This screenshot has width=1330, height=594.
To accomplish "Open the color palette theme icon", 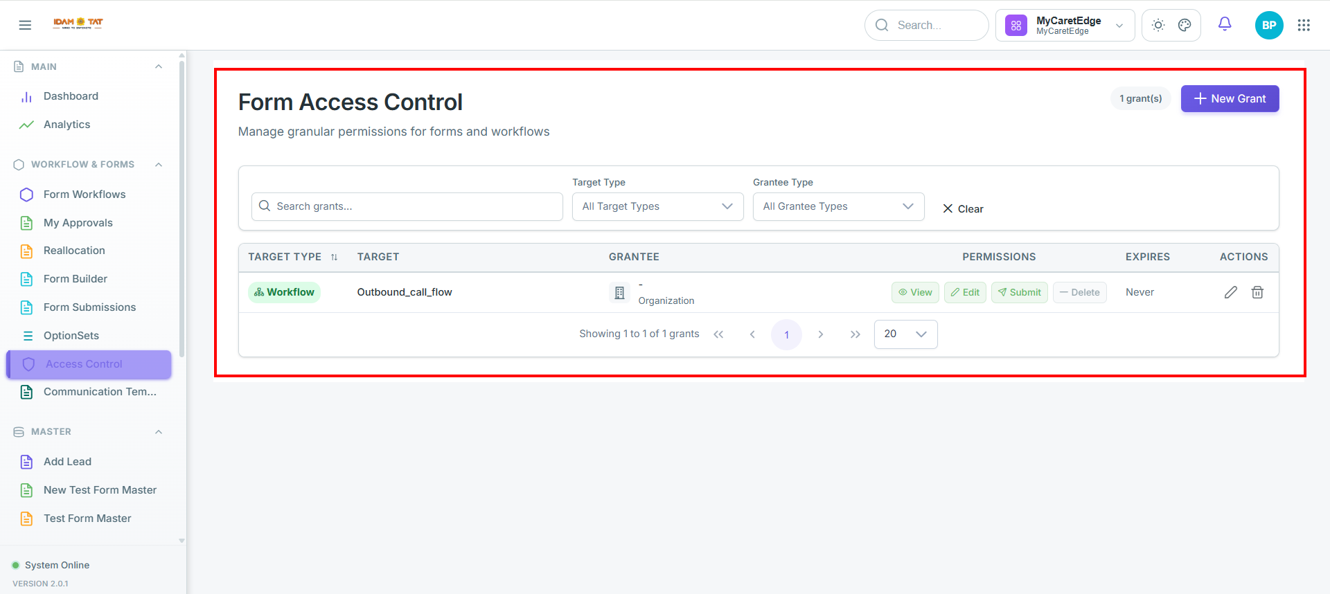I will (1185, 25).
